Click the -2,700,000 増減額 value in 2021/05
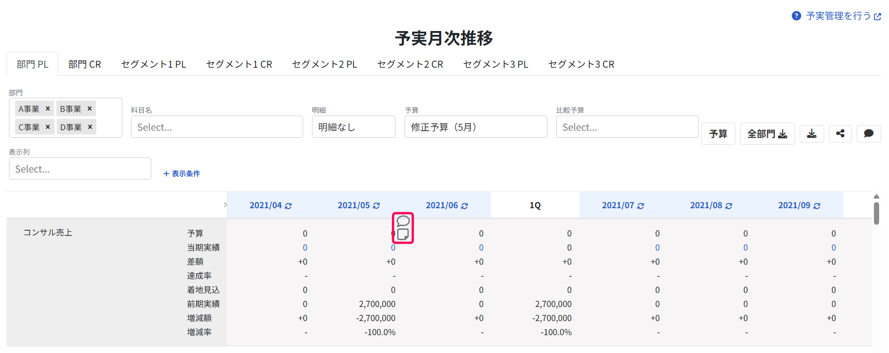The image size is (889, 353). [376, 318]
